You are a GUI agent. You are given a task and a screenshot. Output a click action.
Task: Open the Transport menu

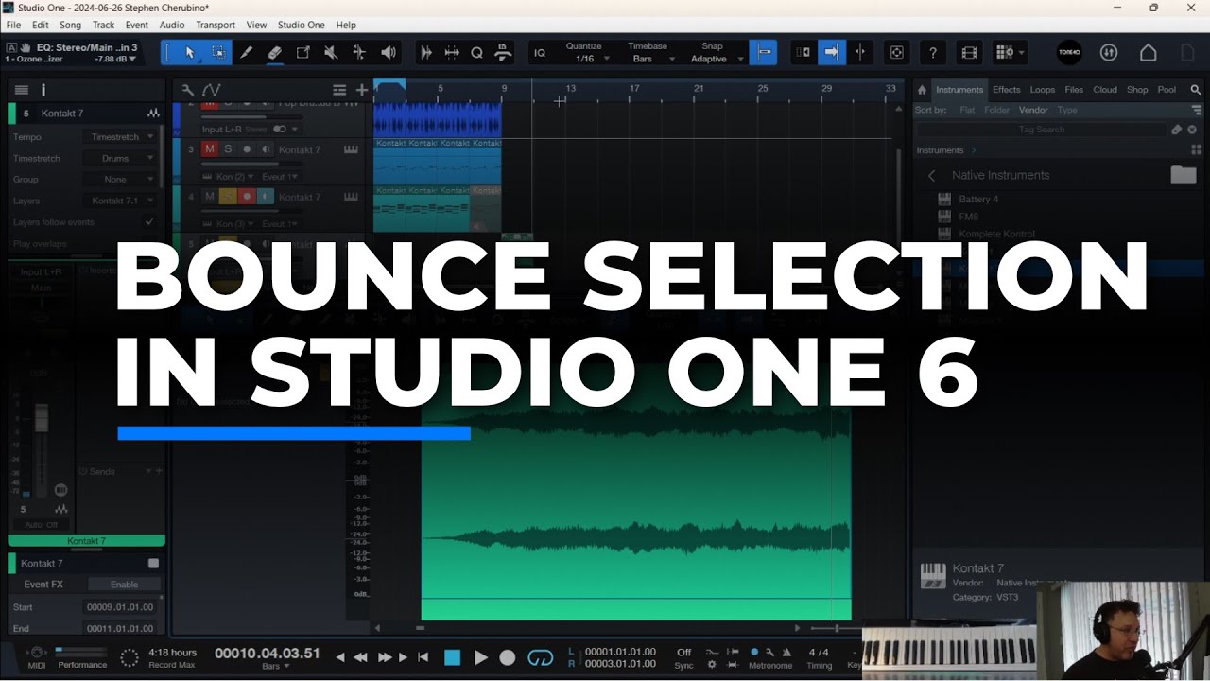click(x=216, y=25)
